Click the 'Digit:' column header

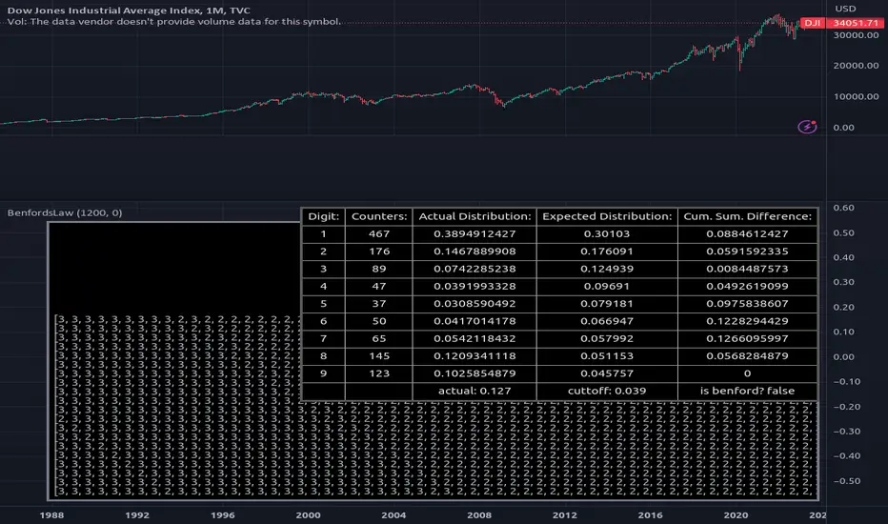pos(323,216)
